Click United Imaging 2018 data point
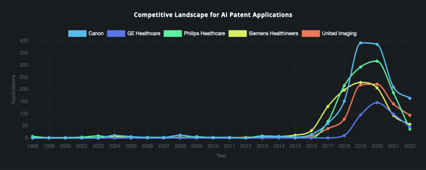The image size is (426, 170). tap(344, 119)
